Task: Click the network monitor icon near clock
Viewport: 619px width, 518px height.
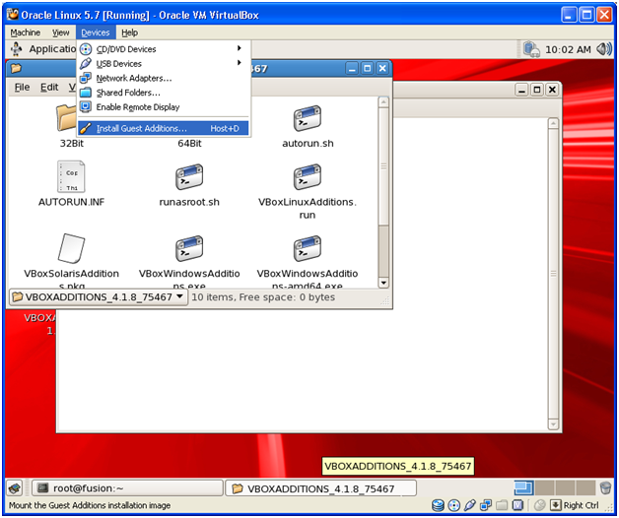Action: pyautogui.click(x=531, y=49)
